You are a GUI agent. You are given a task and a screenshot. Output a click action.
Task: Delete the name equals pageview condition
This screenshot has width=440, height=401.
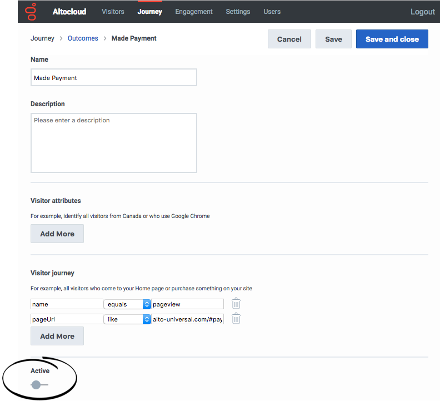[236, 304]
